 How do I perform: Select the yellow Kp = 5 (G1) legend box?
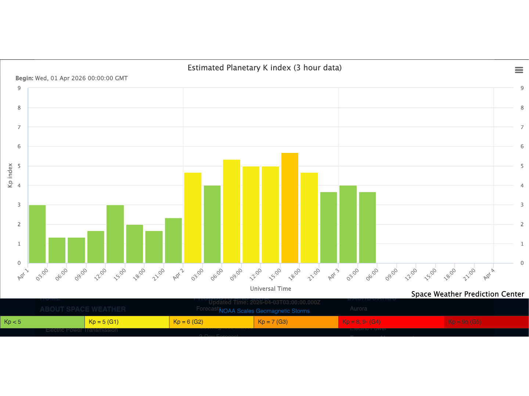tap(127, 322)
